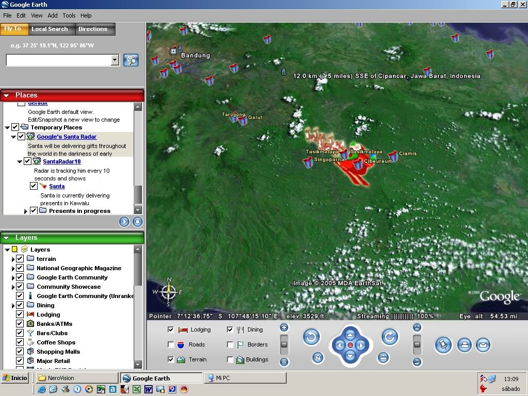Click the email view button

coord(483,345)
